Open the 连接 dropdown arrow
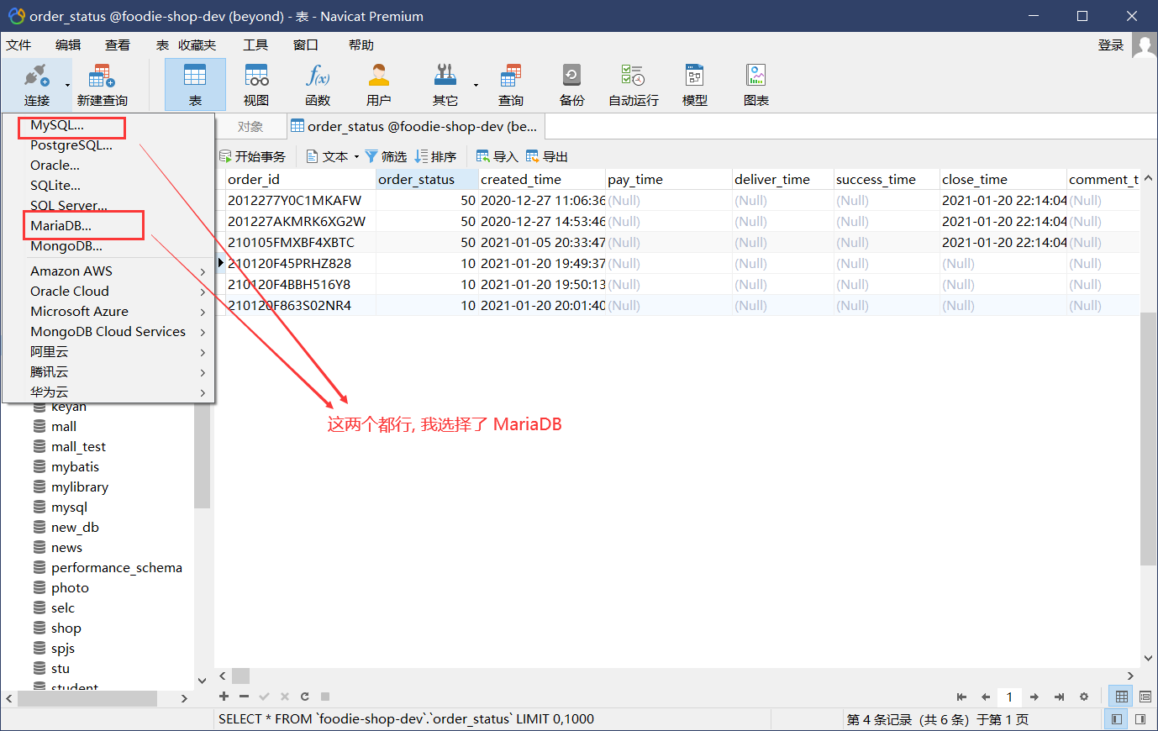1158x731 pixels. coord(67,85)
